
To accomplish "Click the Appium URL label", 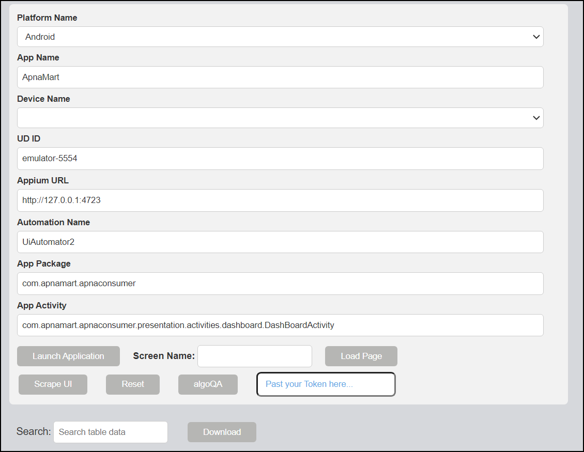I will pyautogui.click(x=43, y=181).
